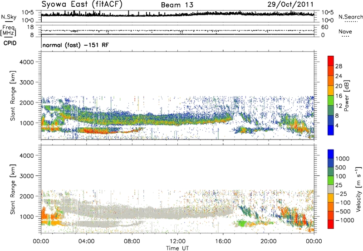Screen dimensions: 363x251
Task: Pick the bright blue top Velocity colorbar segment
Action: (x=331, y=154)
